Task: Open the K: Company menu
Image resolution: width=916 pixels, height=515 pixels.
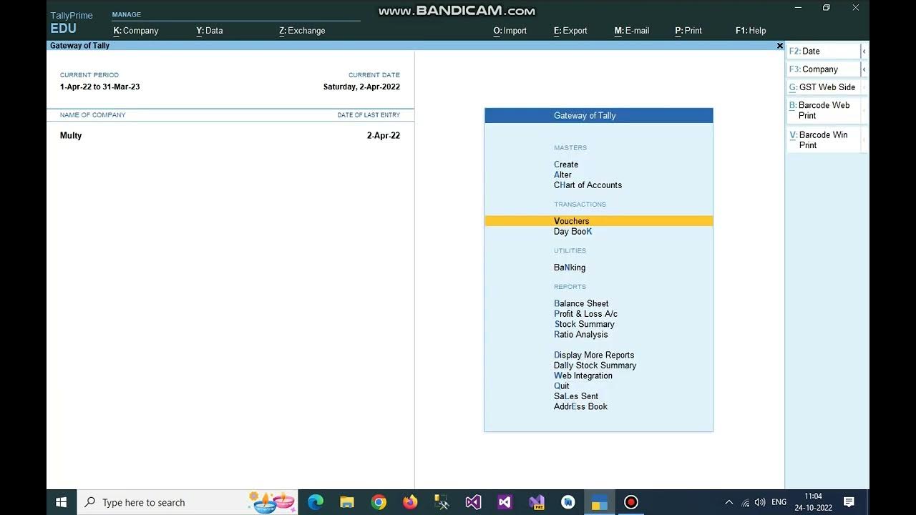Action: coord(136,31)
